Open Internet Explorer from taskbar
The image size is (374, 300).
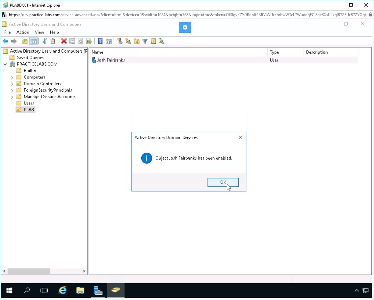(x=63, y=290)
